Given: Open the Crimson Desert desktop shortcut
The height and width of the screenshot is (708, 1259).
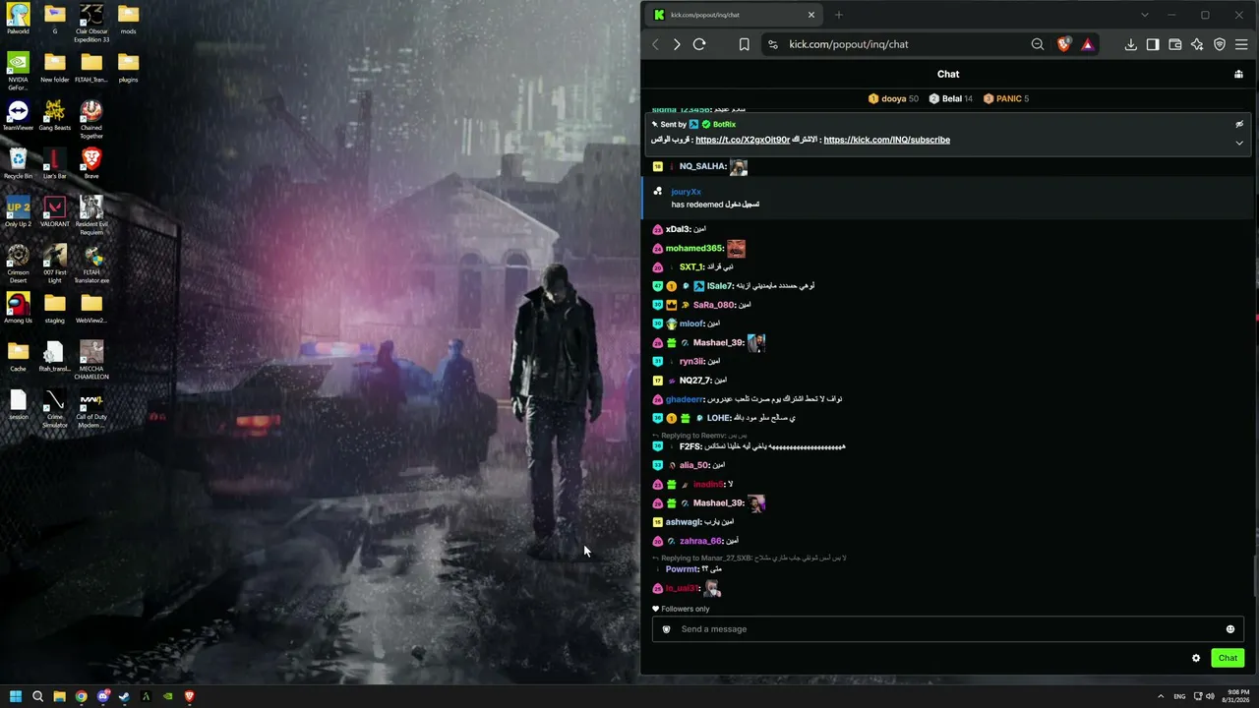Looking at the screenshot, I should tap(18, 264).
